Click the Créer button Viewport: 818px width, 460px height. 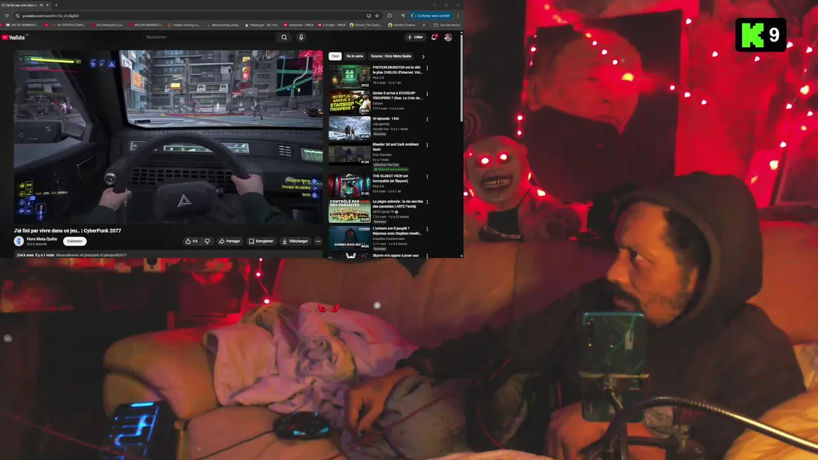click(415, 37)
